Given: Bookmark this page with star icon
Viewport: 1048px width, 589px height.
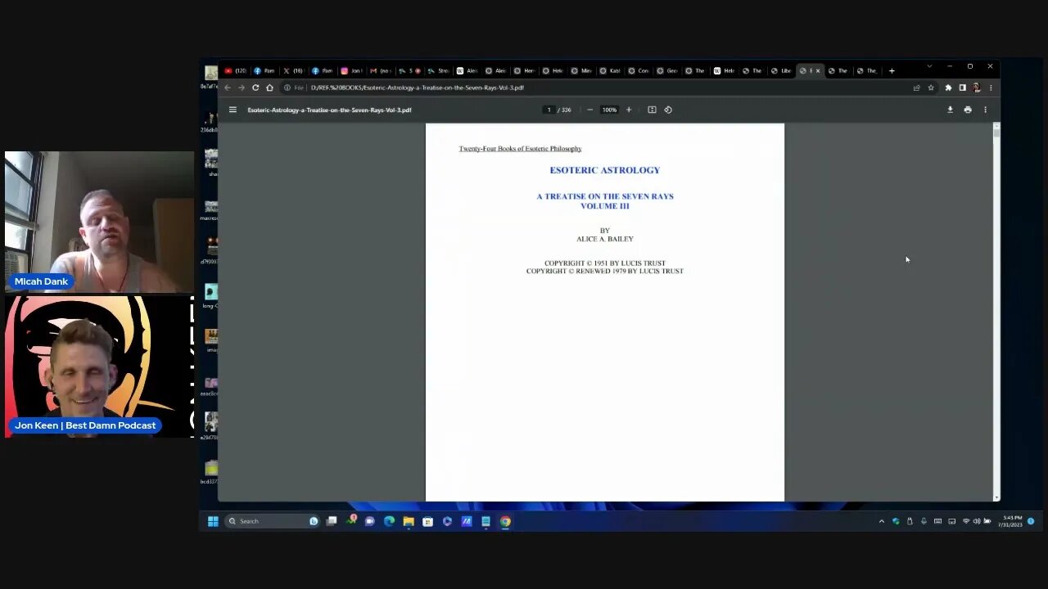Looking at the screenshot, I should point(931,88).
